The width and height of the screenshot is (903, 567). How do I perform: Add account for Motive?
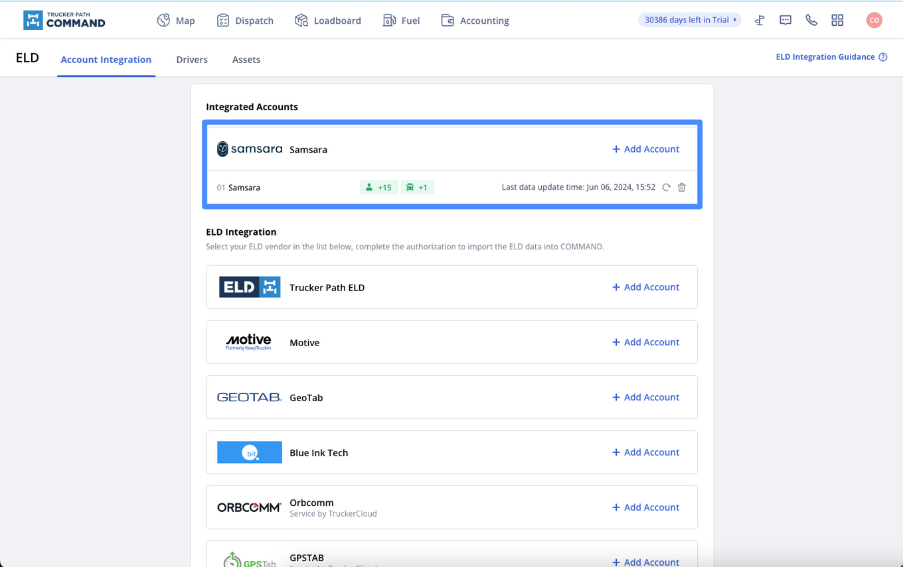tap(645, 342)
